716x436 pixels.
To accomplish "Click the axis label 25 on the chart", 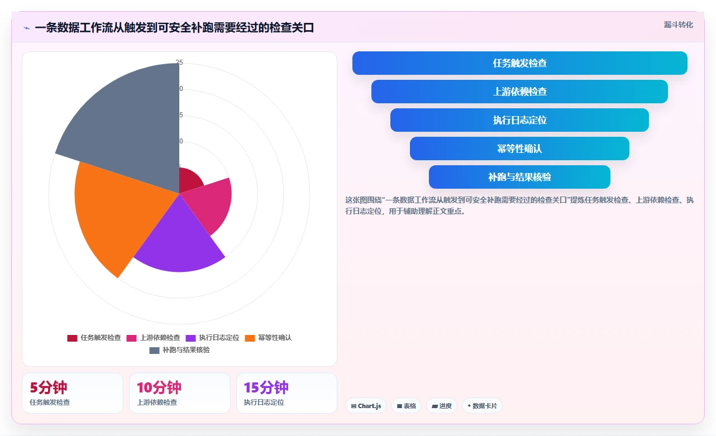I will point(179,63).
